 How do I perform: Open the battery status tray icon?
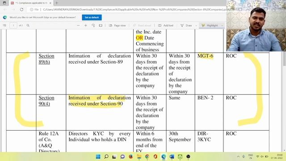pyautogui.click(x=267, y=157)
